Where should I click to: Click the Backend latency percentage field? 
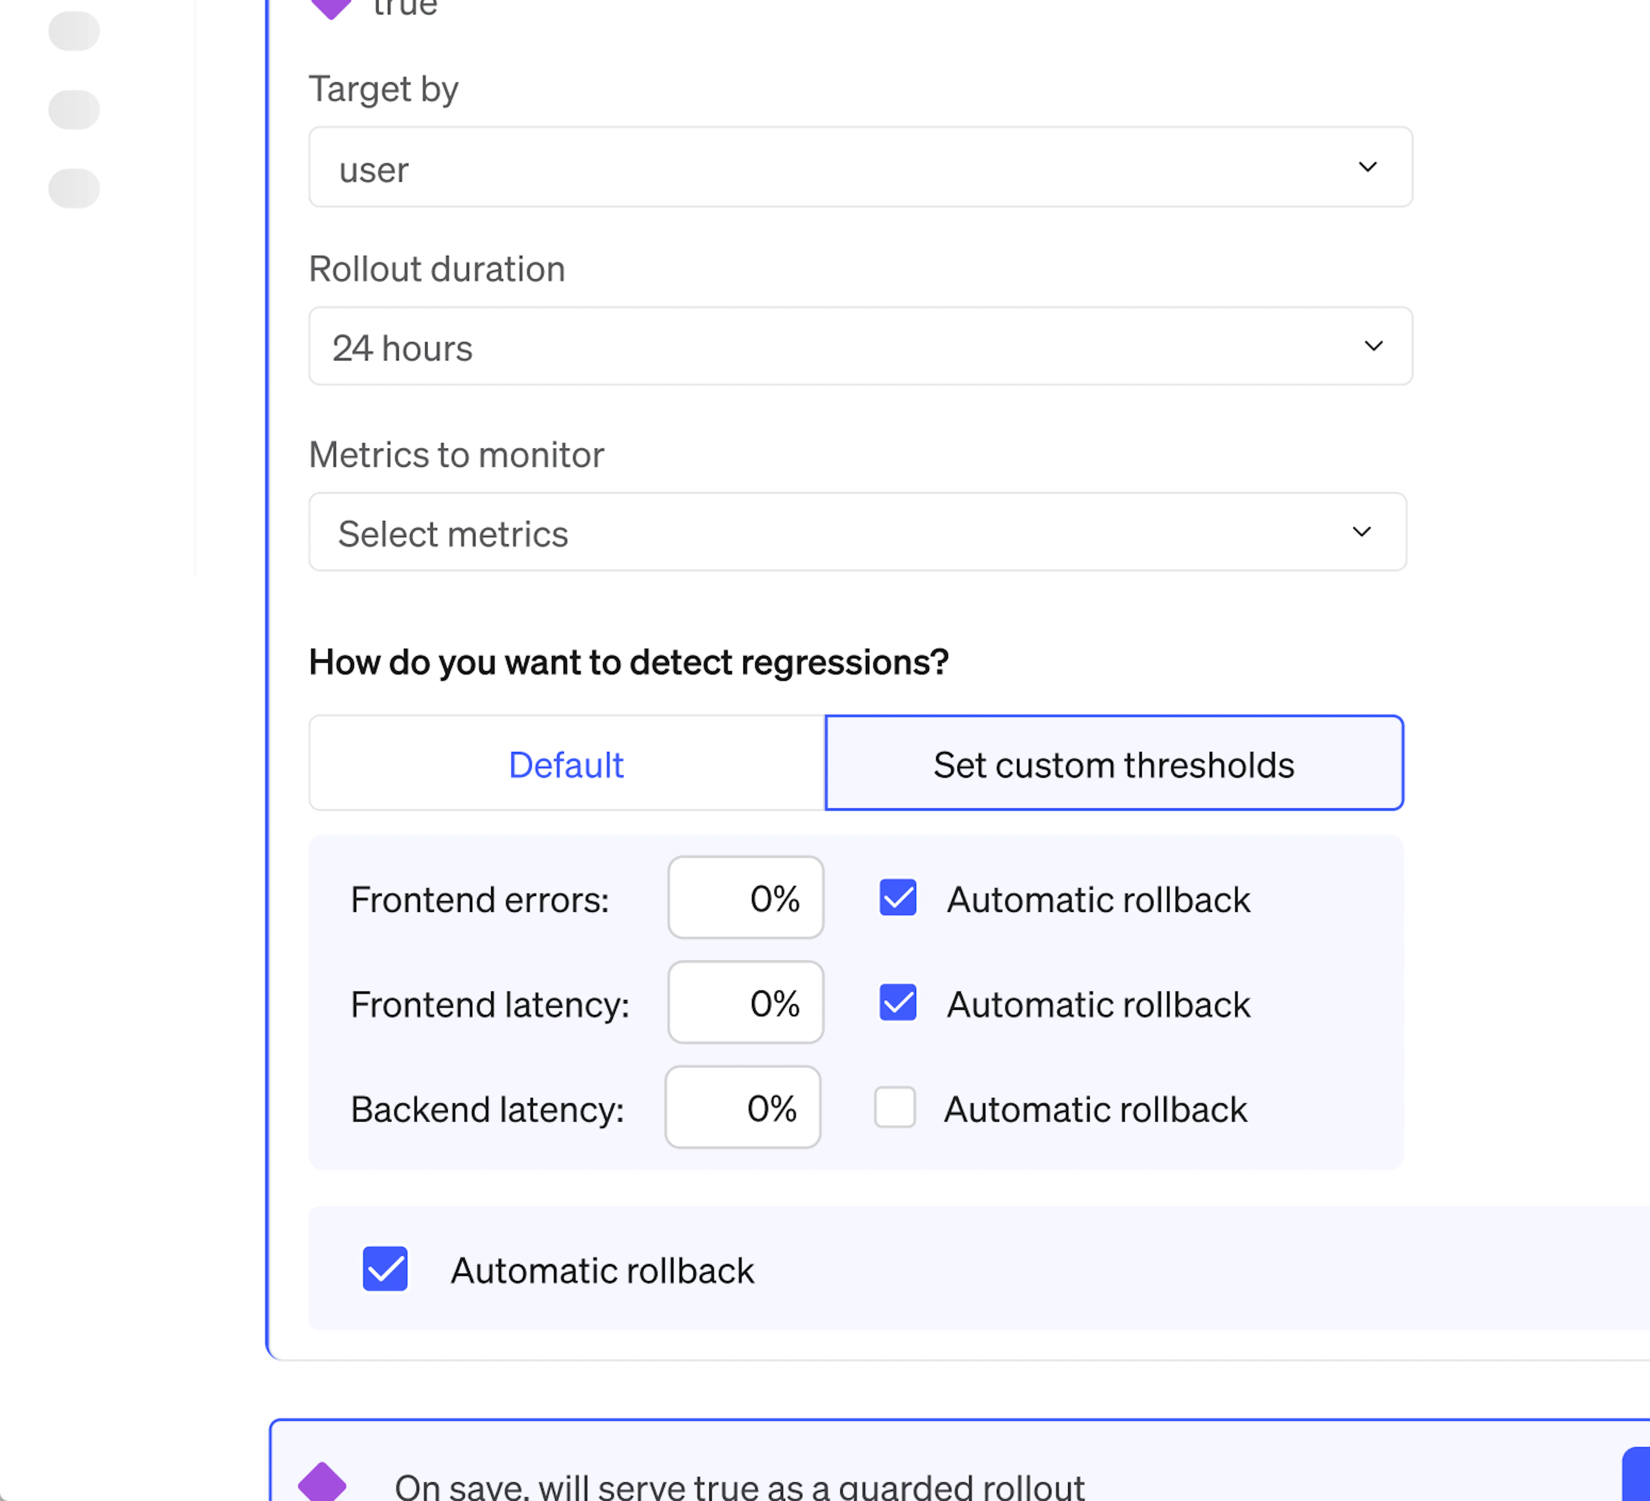[x=742, y=1107]
